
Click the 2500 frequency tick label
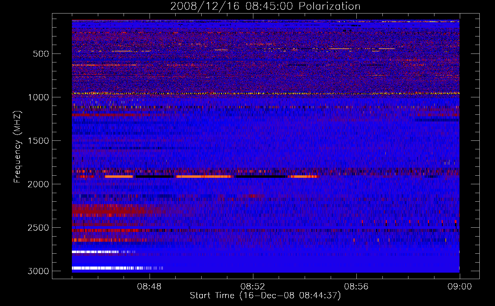point(39,228)
